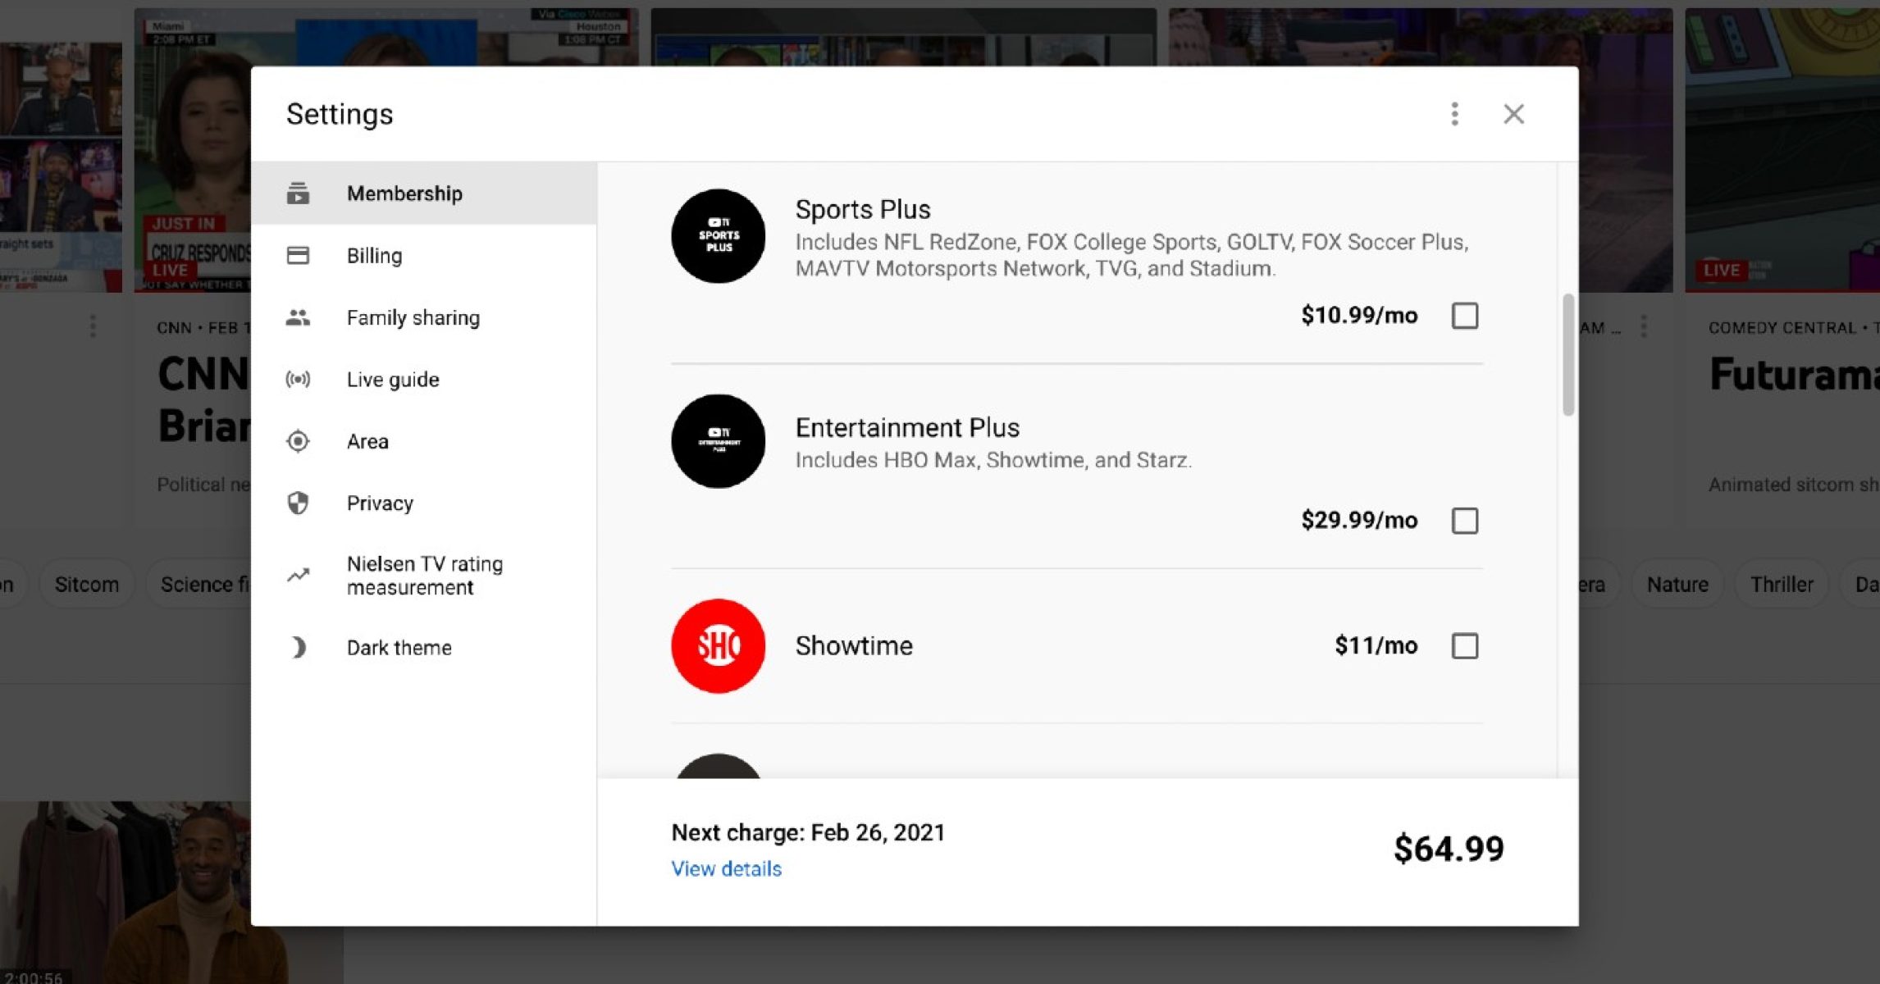The image size is (1880, 984).
Task: Select the Sitcom genre chip
Action: pyautogui.click(x=87, y=585)
